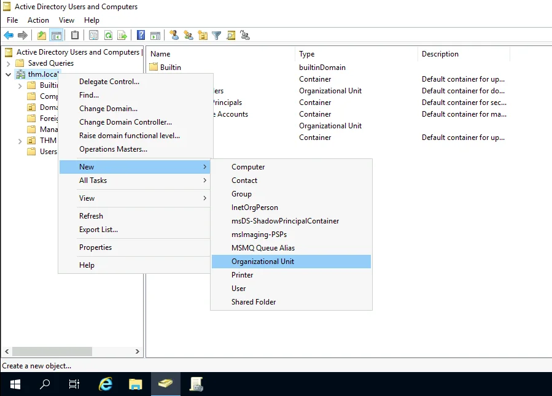Open Properties from context menu
Viewport: 552px width, 396px height.
click(136, 247)
